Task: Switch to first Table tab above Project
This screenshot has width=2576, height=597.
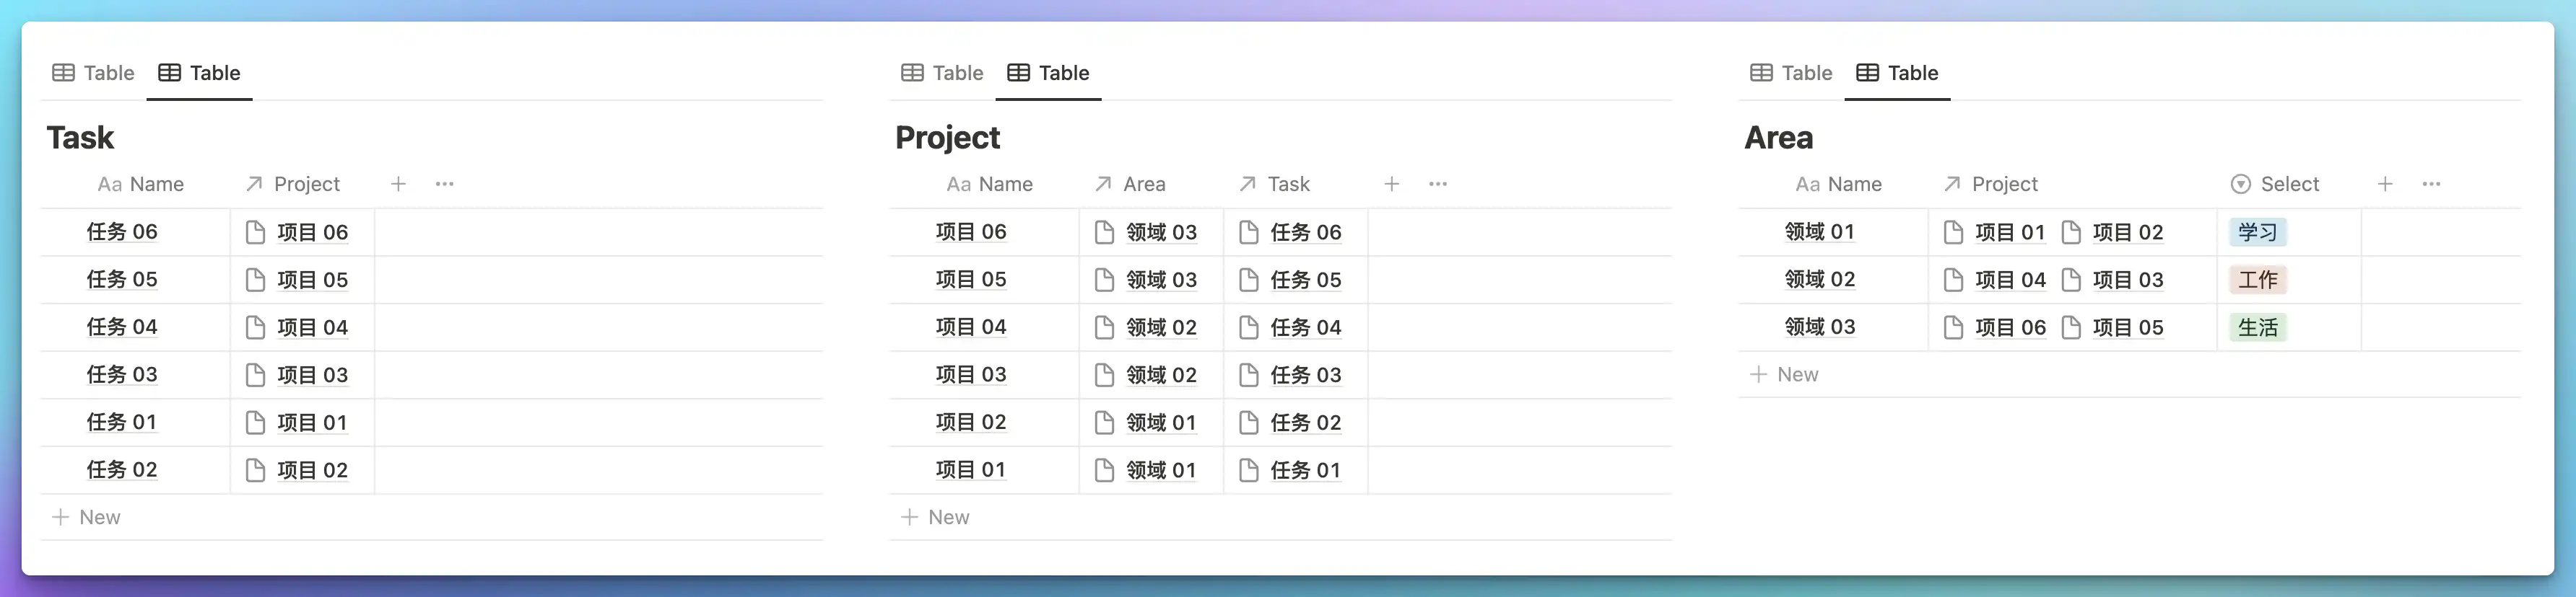Action: 942,73
